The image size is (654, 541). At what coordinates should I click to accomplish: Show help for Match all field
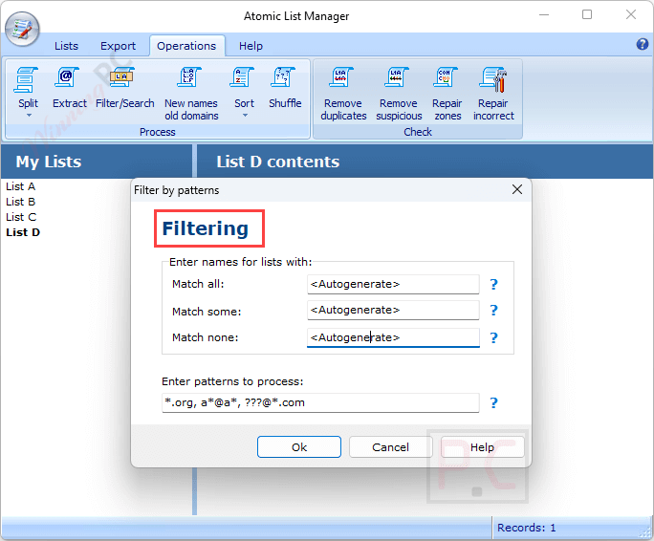493,285
